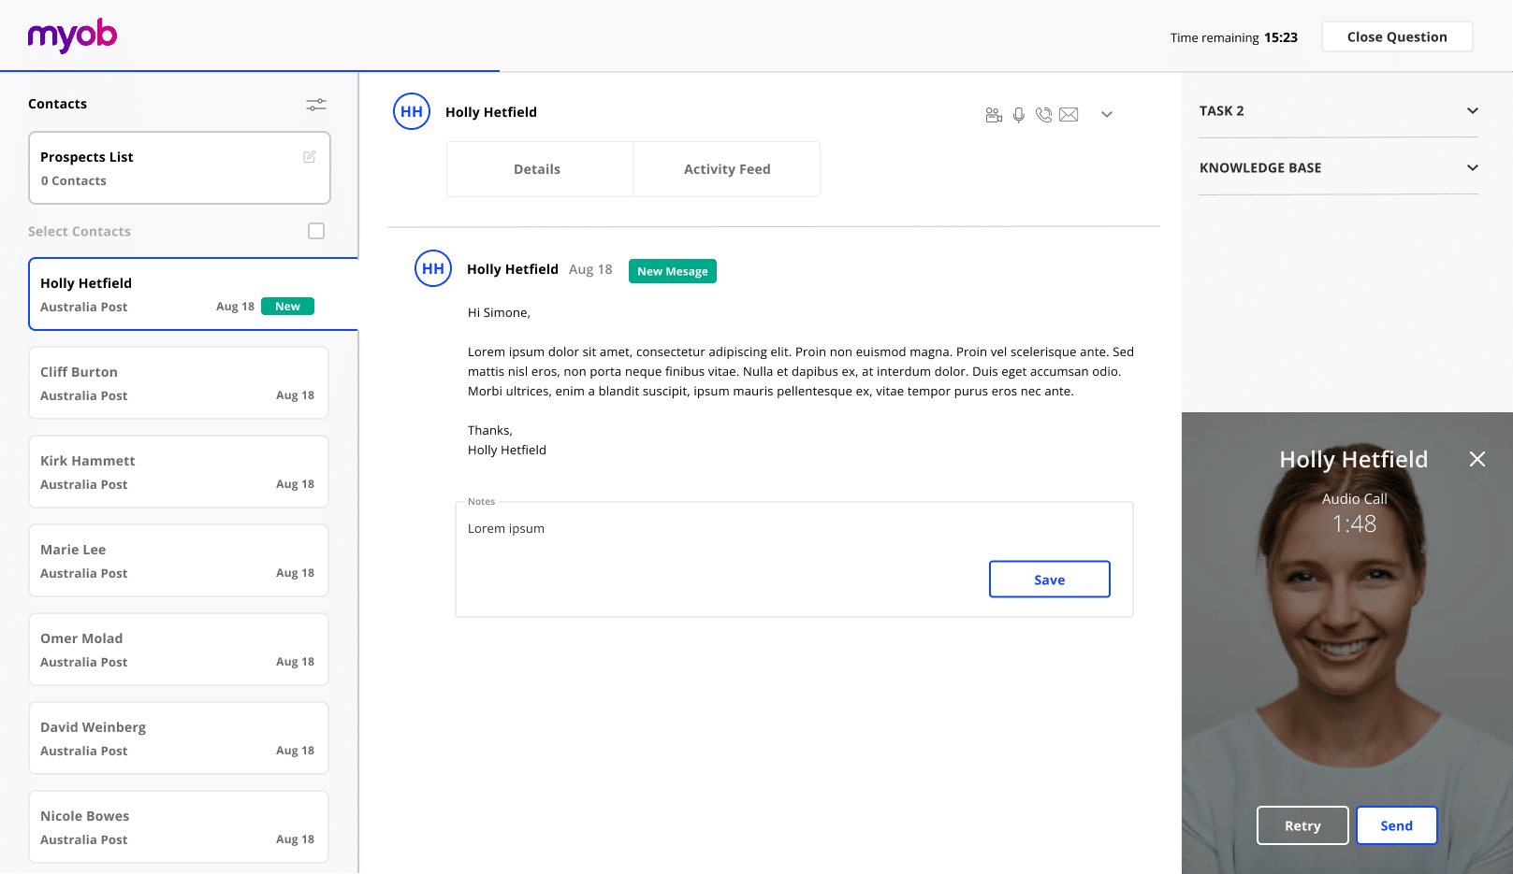Open more contact actions with the chevron
The width and height of the screenshot is (1513, 874).
point(1107,114)
